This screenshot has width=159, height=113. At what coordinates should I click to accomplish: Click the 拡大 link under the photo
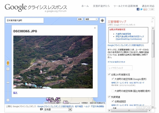pyautogui.click(x=15, y=93)
